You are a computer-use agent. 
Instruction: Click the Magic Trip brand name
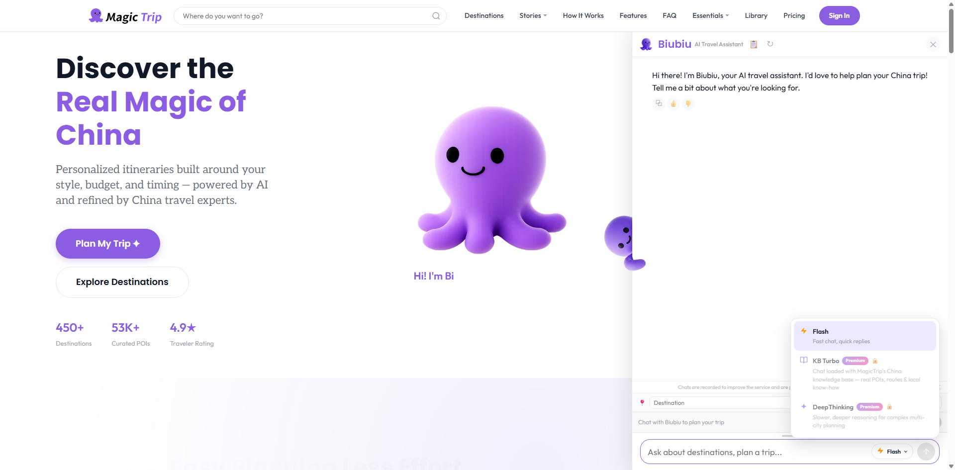coord(133,17)
